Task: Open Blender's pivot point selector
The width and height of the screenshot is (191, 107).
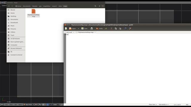Action: (41, 104)
